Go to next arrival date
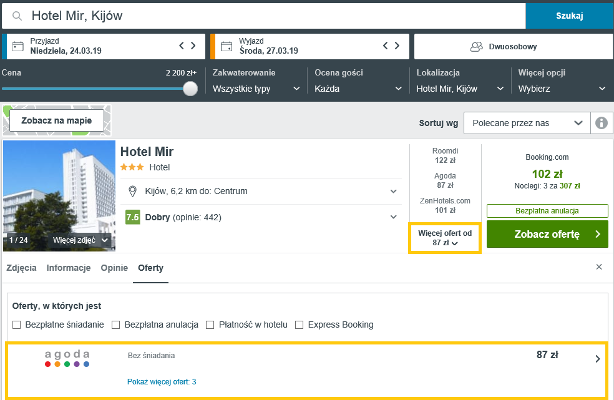This screenshot has height=400, width=614. (x=193, y=46)
